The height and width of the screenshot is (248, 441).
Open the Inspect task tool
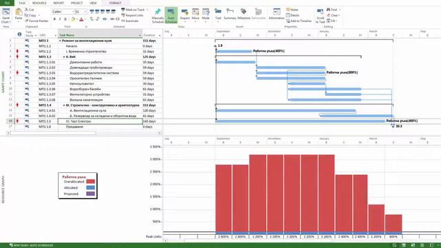pyautogui.click(x=185, y=15)
